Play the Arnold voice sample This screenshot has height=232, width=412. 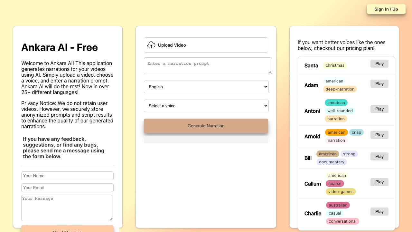(x=379, y=135)
